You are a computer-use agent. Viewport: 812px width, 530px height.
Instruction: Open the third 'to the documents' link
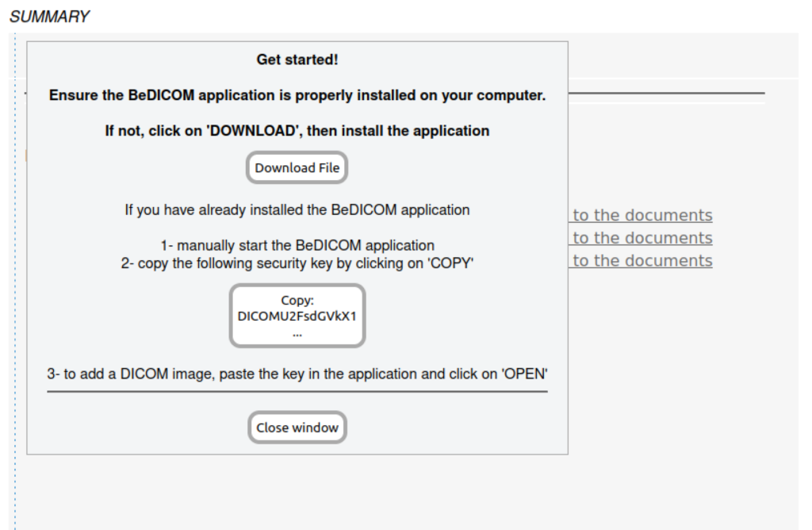[642, 261]
